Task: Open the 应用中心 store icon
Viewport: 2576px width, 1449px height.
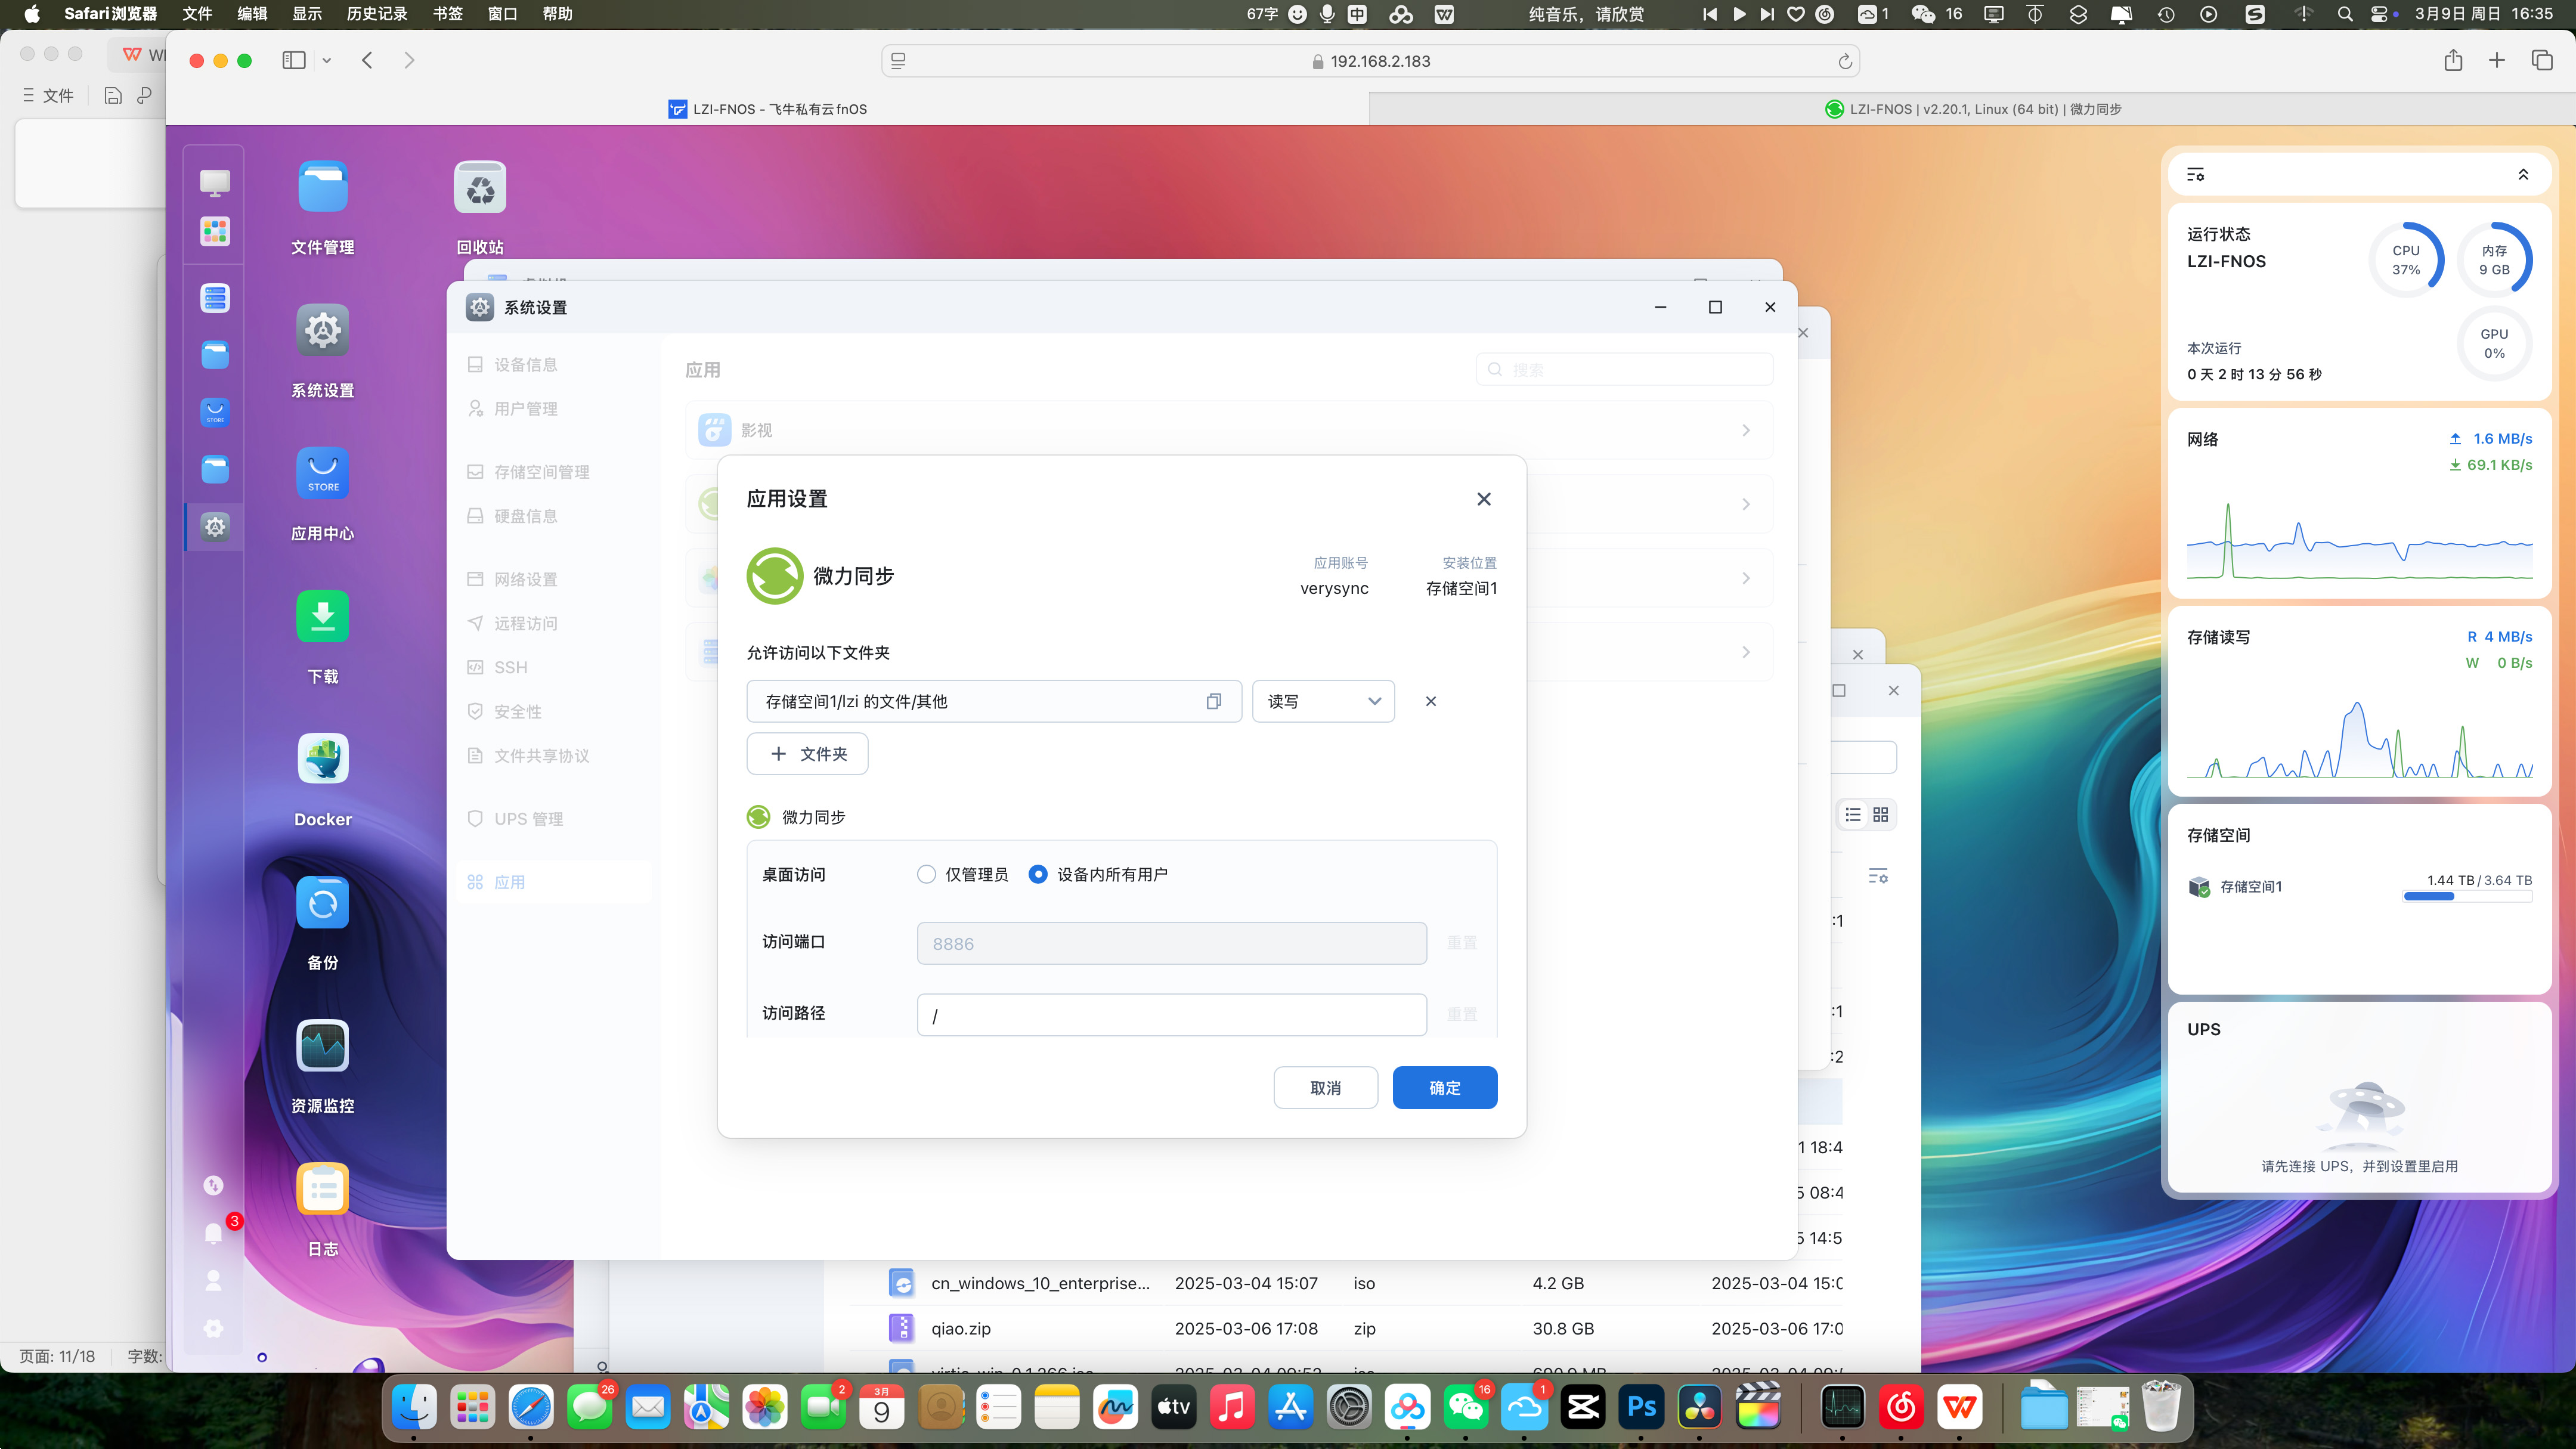Action: click(x=322, y=474)
